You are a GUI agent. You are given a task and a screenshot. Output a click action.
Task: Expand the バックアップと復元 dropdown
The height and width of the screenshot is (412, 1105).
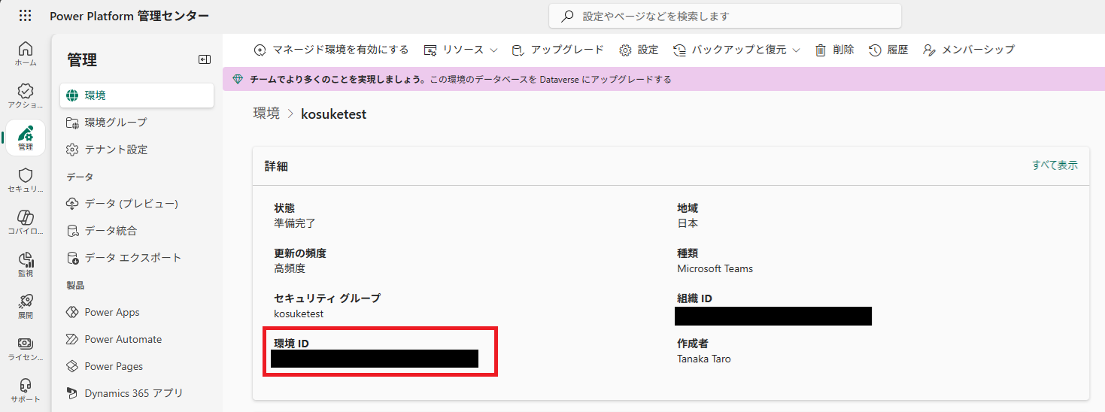pyautogui.click(x=737, y=50)
